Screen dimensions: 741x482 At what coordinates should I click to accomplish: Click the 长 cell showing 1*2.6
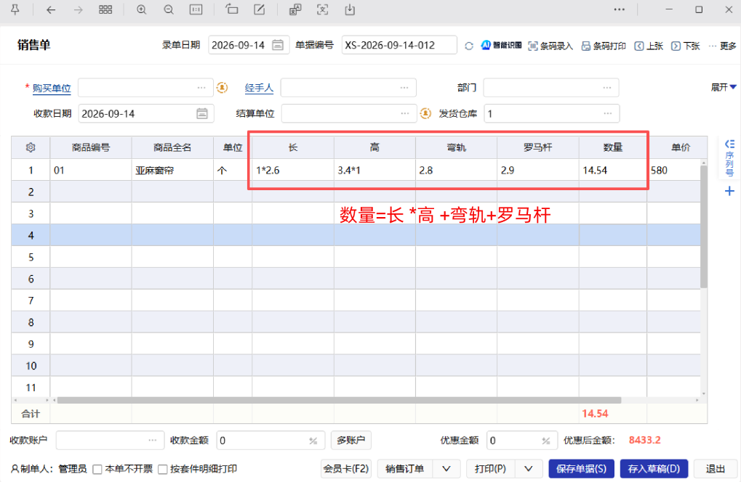(x=293, y=171)
